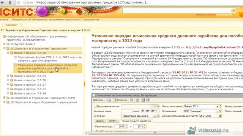Viewport: 243px width, 136px height.
Task: Click the help question-mark icon in form toolbar
Action: (x=137, y=100)
